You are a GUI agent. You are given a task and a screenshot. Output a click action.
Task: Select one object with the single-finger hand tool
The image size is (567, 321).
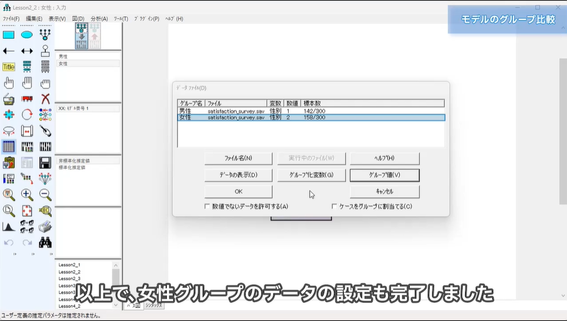tap(9, 83)
